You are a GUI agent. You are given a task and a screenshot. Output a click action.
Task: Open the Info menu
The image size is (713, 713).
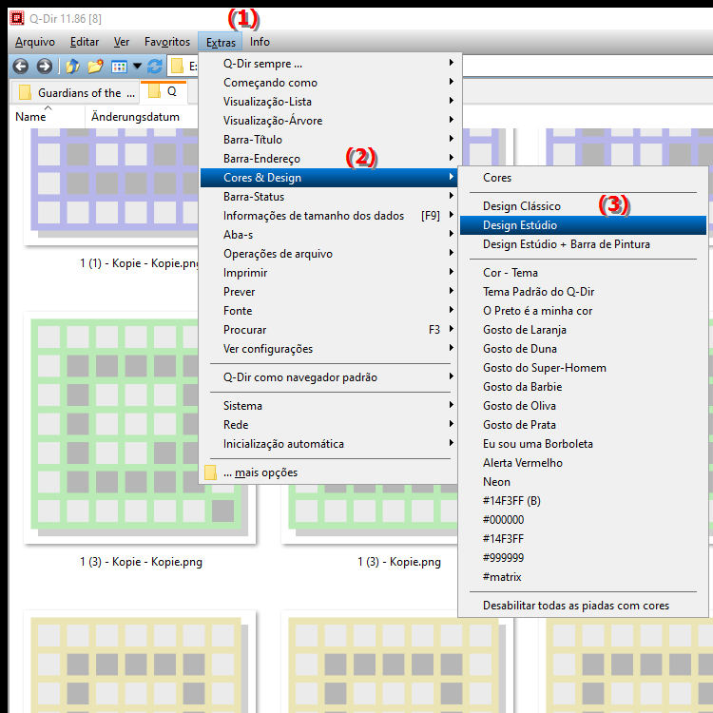coord(260,42)
